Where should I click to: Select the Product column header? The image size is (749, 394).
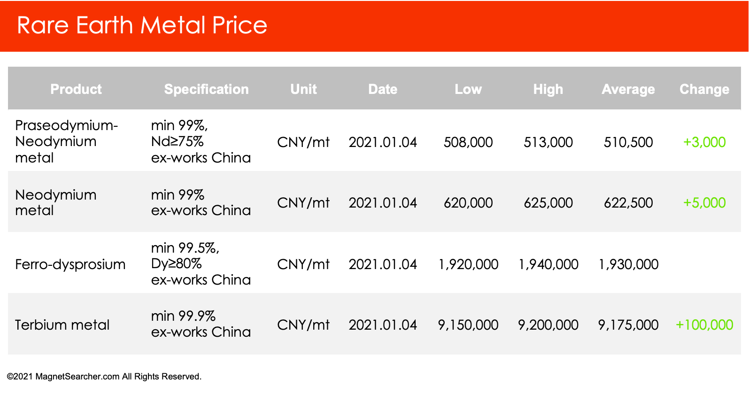(76, 89)
